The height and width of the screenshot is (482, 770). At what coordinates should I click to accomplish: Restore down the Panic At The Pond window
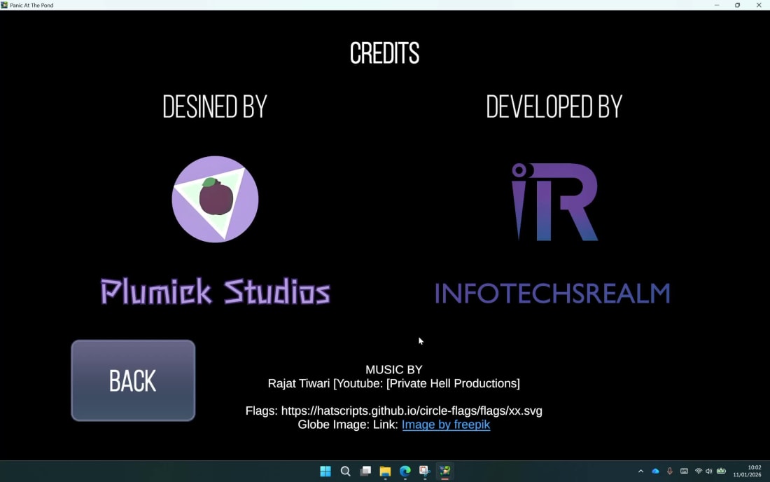coord(738,5)
